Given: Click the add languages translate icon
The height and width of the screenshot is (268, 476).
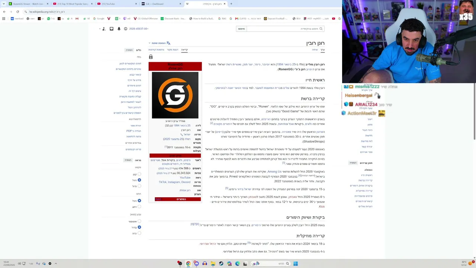Looking at the screenshot, I should [x=168, y=43].
